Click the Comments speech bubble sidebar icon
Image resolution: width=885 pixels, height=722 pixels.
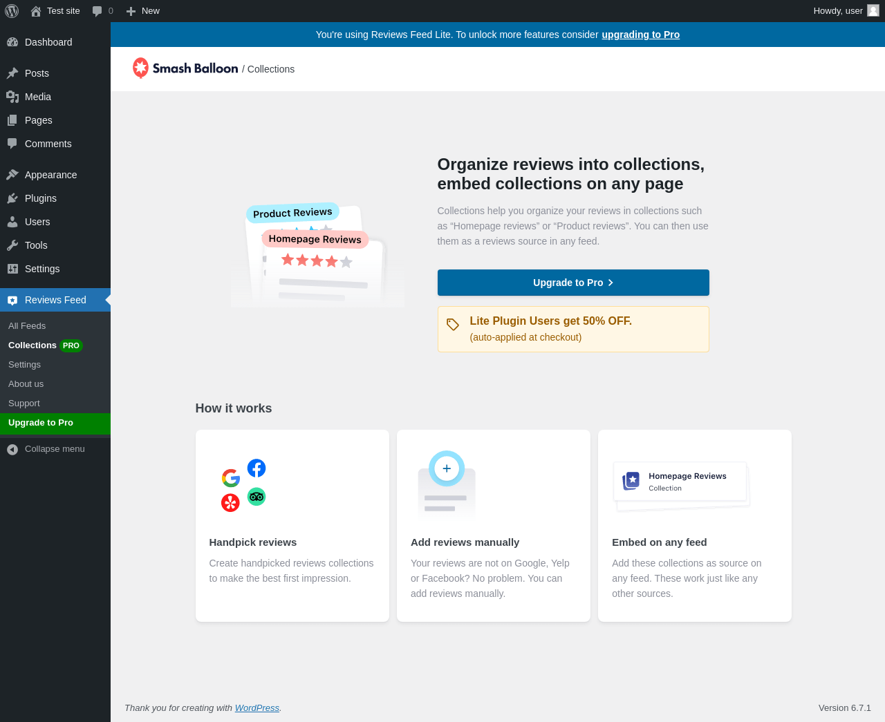12,144
